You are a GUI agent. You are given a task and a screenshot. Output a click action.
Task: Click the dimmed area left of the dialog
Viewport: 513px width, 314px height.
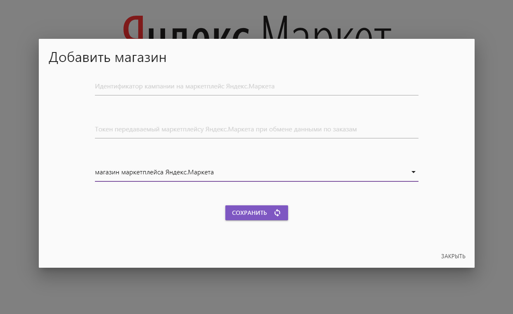(19, 157)
